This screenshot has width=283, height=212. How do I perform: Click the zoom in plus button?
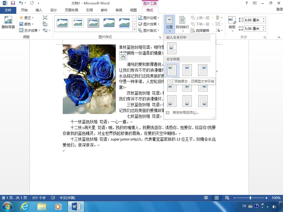[x=266, y=198]
